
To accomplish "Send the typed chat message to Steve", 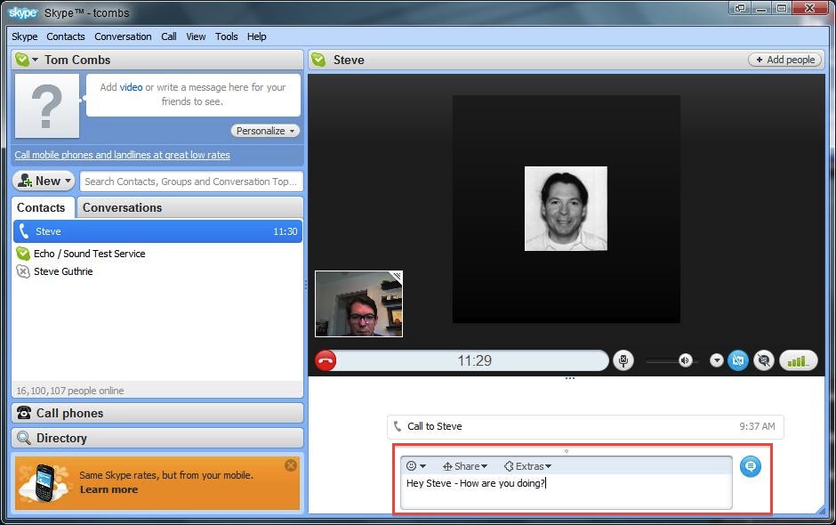I will pos(751,466).
